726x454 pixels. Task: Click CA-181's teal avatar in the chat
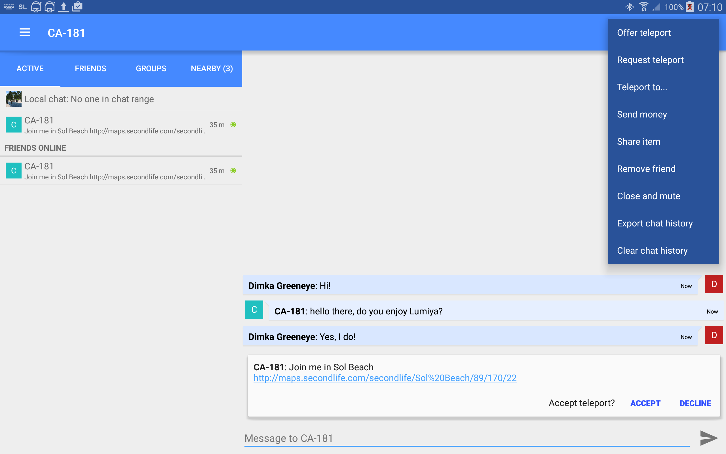[x=254, y=310]
